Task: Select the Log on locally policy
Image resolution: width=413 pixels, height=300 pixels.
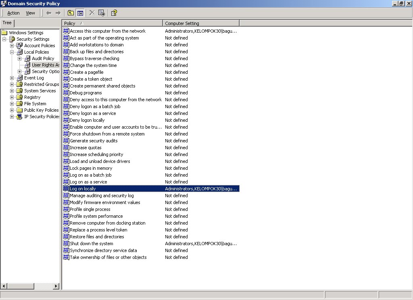Action: click(x=151, y=189)
